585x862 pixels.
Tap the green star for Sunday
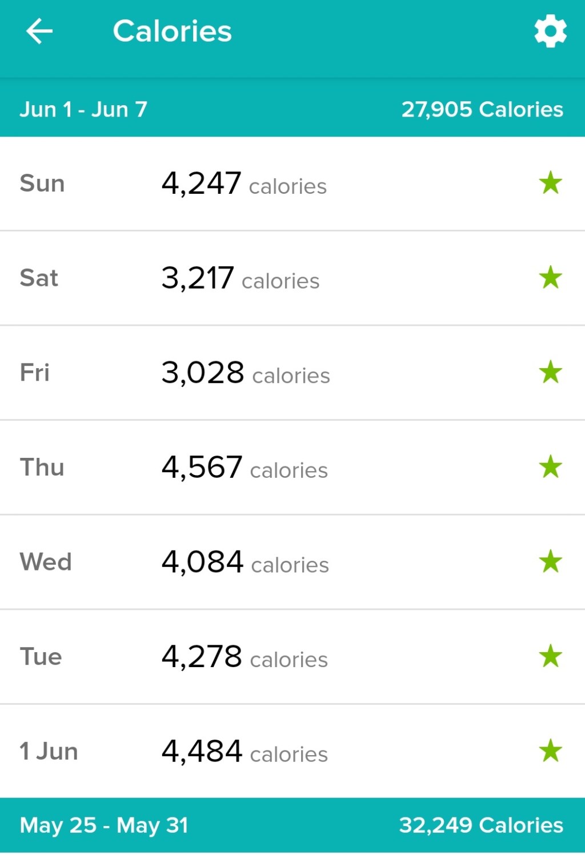[551, 183]
